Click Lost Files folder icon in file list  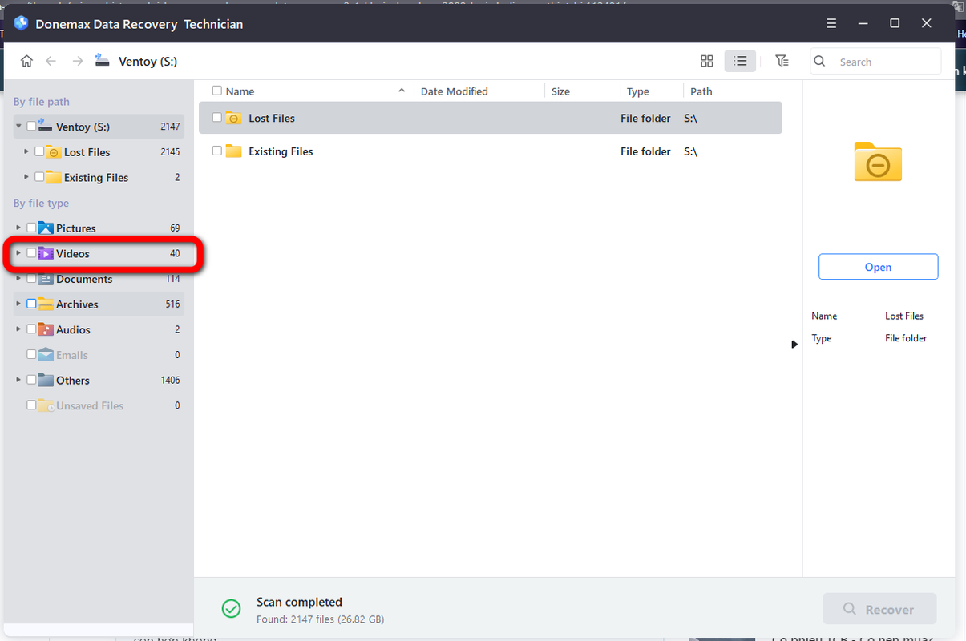click(x=233, y=118)
